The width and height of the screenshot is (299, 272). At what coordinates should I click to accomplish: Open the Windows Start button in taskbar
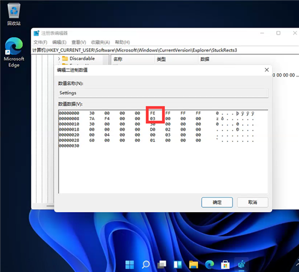(130, 265)
